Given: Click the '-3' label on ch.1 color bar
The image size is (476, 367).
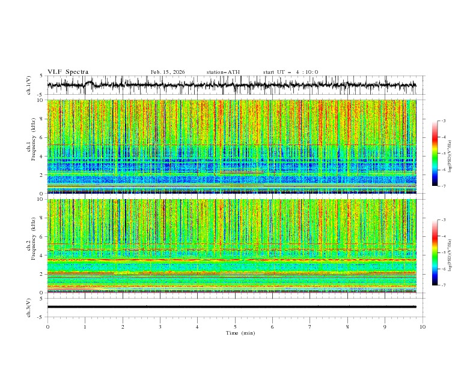Looking at the screenshot, I should tap(444, 121).
